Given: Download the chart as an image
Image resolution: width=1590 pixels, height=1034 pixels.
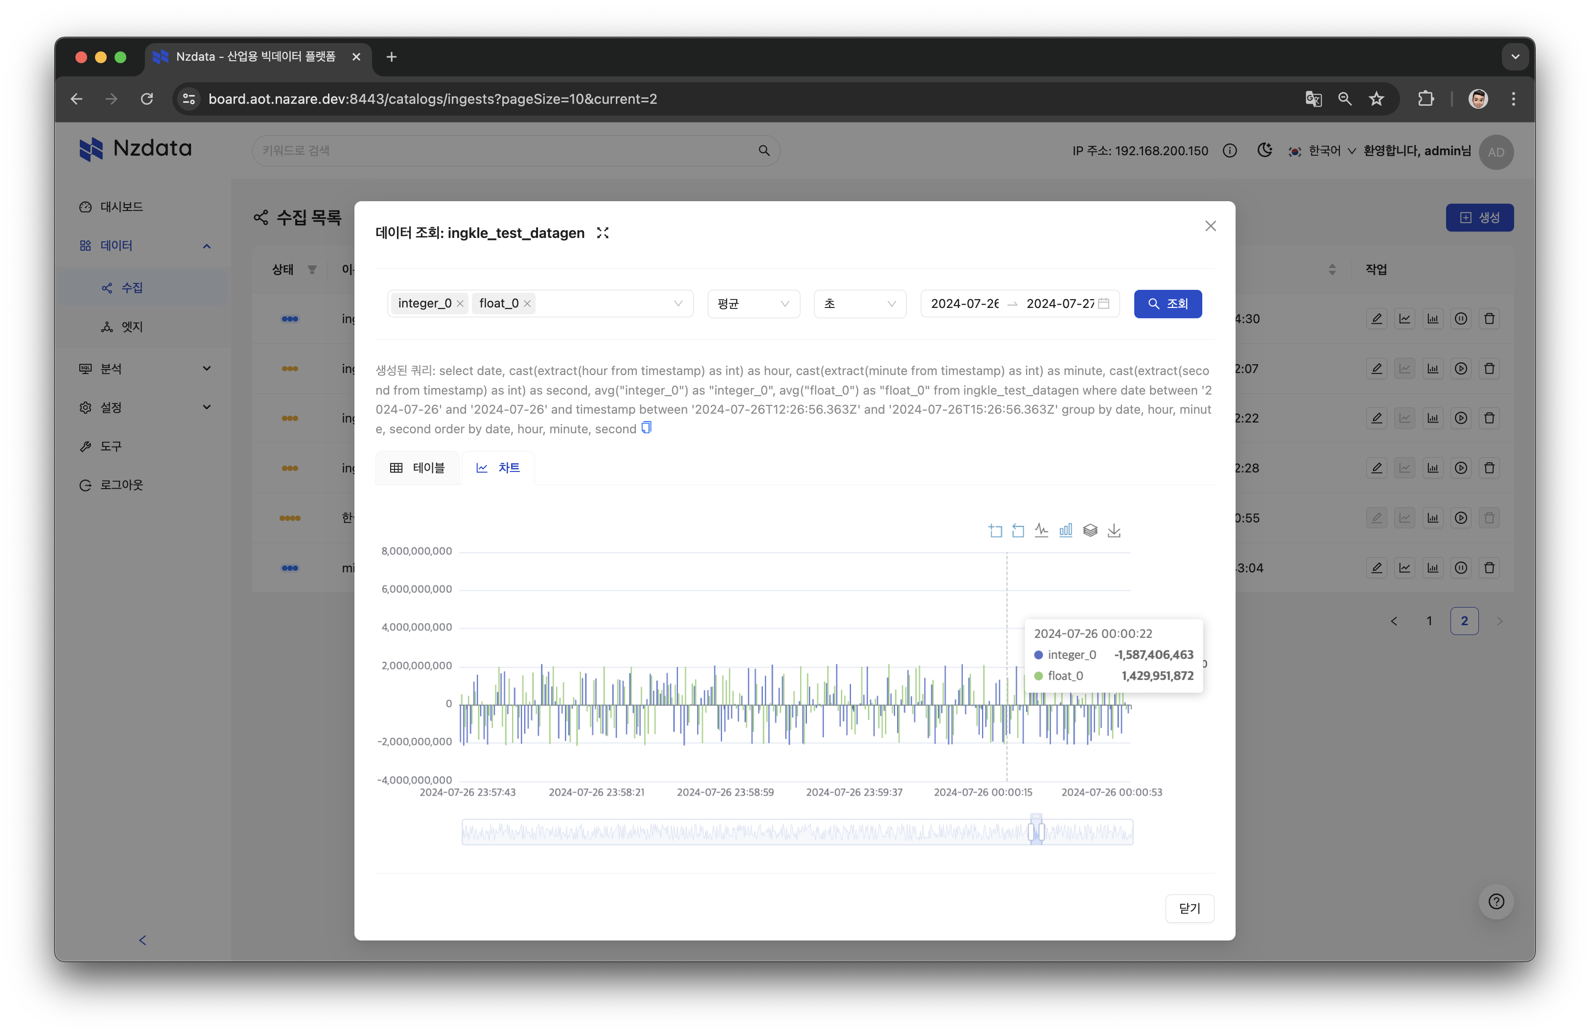Looking at the screenshot, I should (1114, 530).
